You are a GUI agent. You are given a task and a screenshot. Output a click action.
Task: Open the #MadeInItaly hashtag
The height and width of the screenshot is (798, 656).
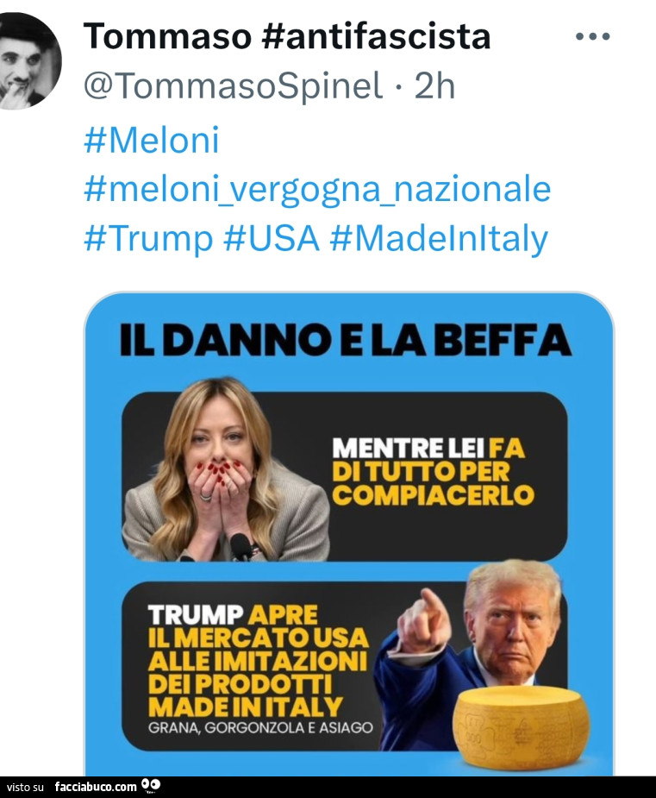[439, 238]
